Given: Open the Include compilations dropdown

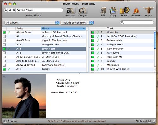Looking at the screenshot, I should click(77, 23).
